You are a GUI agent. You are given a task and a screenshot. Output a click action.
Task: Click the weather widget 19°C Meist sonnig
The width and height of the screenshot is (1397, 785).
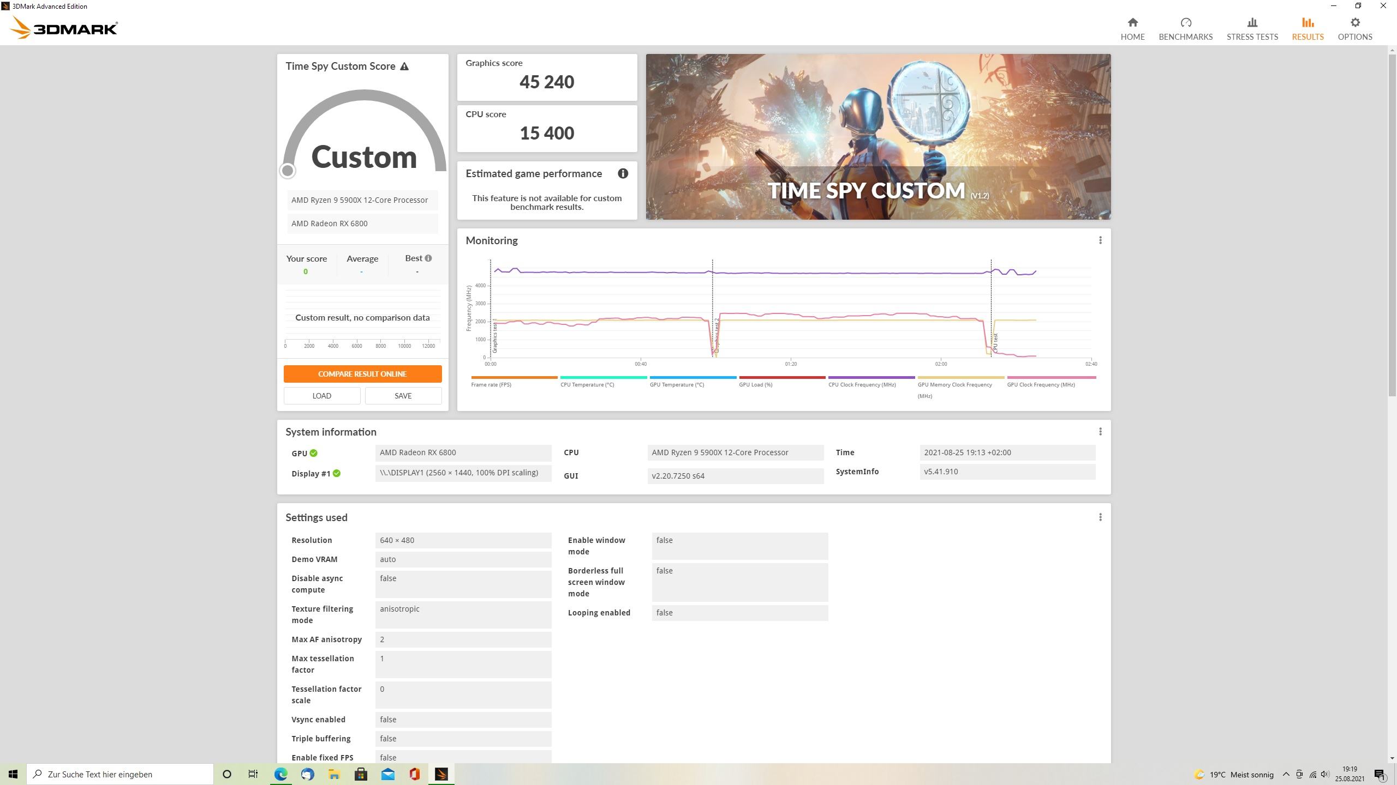coord(1234,775)
